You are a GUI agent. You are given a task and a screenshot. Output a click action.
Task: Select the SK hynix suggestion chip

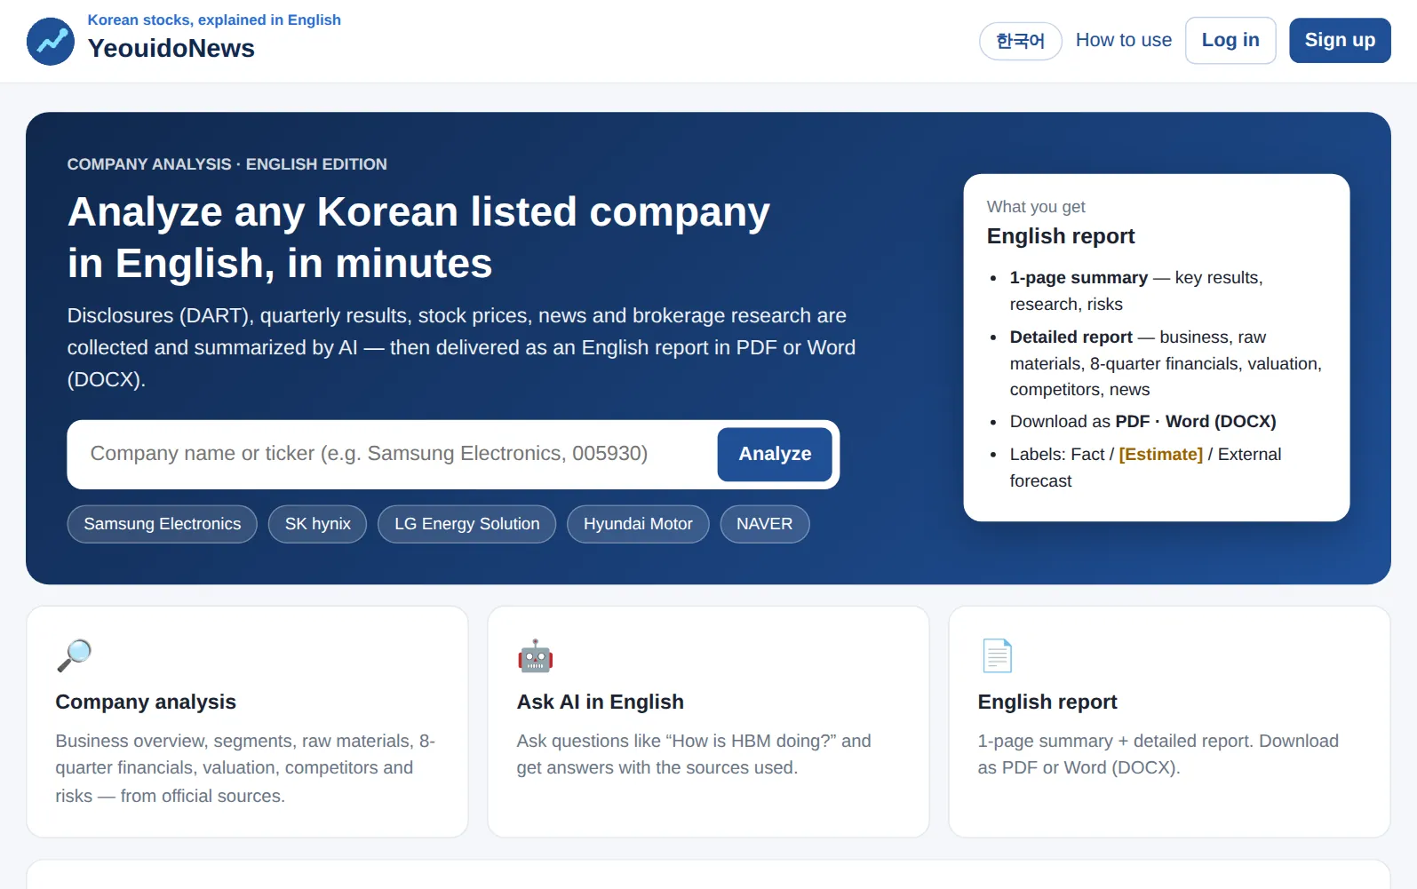[x=317, y=524]
